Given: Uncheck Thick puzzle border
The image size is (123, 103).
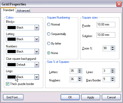Looking at the screenshot, I should coord(7,84).
